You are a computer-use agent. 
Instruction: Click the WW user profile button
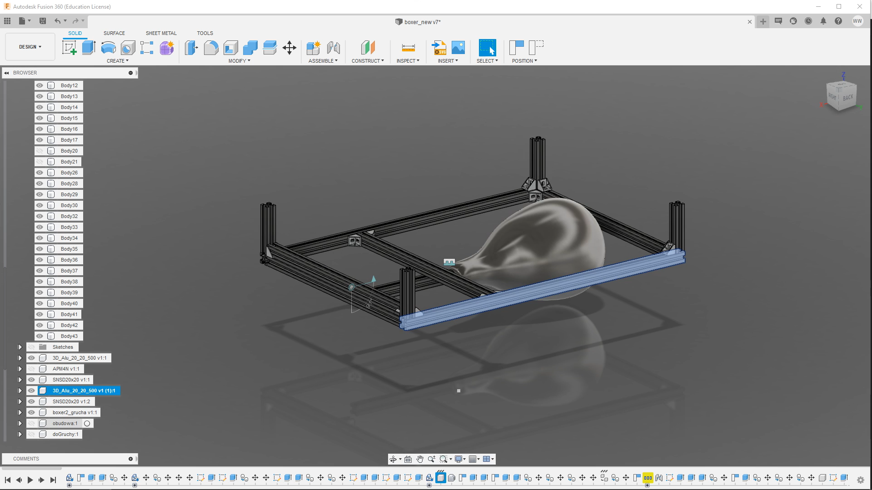click(857, 21)
